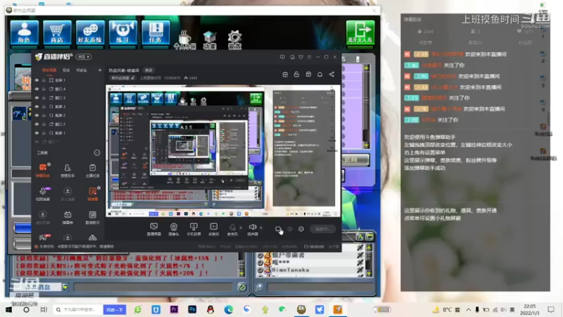This screenshot has width=563, height=317.
Task: Open the 个人小窝 coffee cup icon
Action: coord(184,39)
